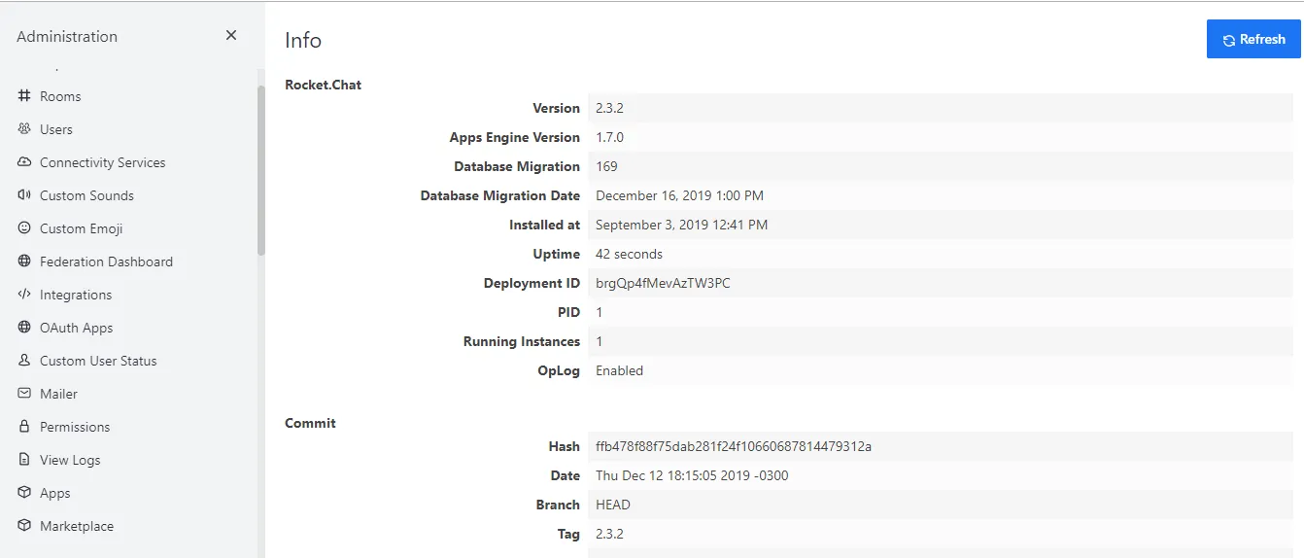Click the PID label
Viewport: 1304px width, 558px height.
click(569, 312)
